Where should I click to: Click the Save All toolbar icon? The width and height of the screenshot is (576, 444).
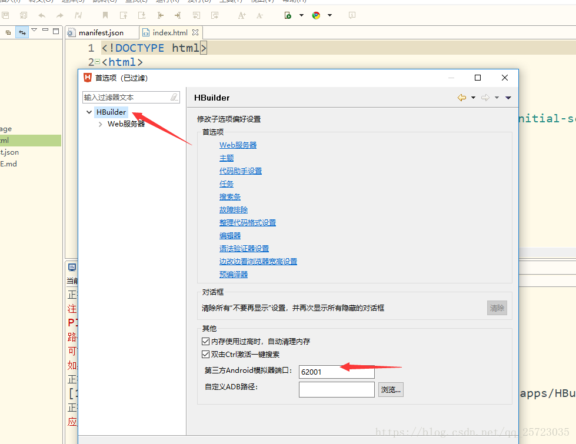[24, 15]
